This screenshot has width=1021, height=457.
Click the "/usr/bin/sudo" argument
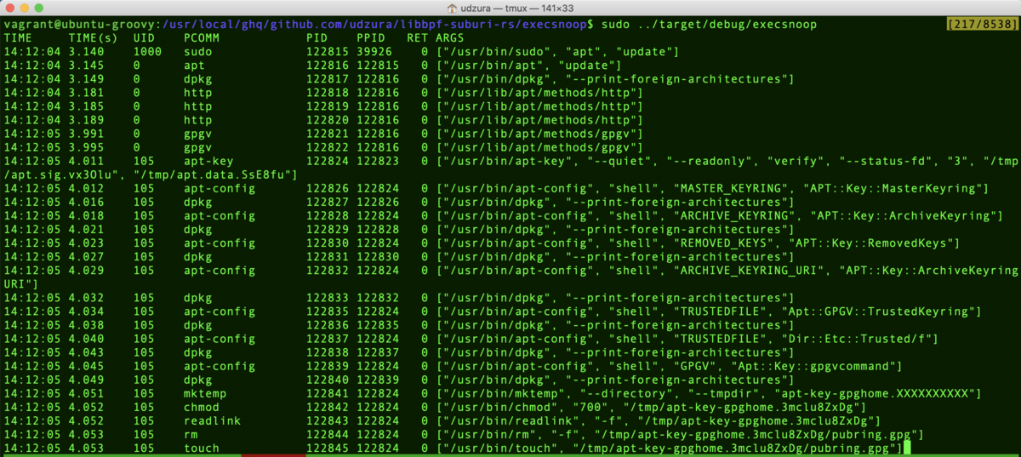click(x=497, y=52)
